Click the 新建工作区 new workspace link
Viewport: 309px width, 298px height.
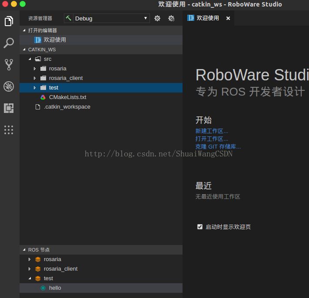[x=212, y=131]
